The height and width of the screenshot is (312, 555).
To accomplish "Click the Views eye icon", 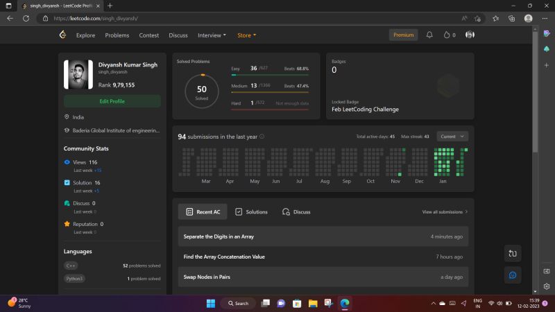I will tap(67, 162).
